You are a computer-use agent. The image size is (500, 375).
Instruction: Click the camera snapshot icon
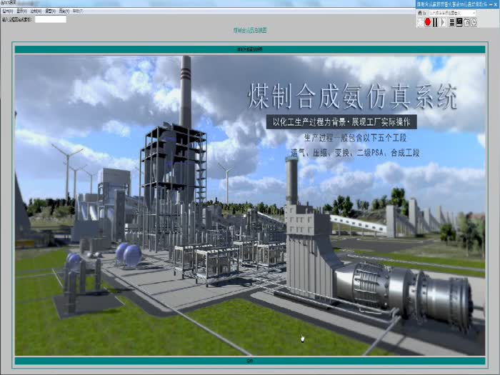(x=467, y=22)
